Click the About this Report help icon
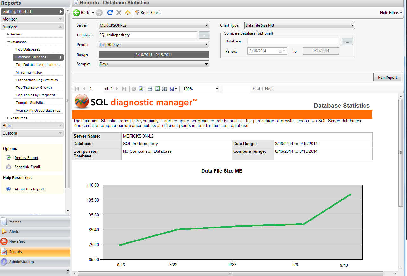The image size is (407, 276). tap(9, 189)
